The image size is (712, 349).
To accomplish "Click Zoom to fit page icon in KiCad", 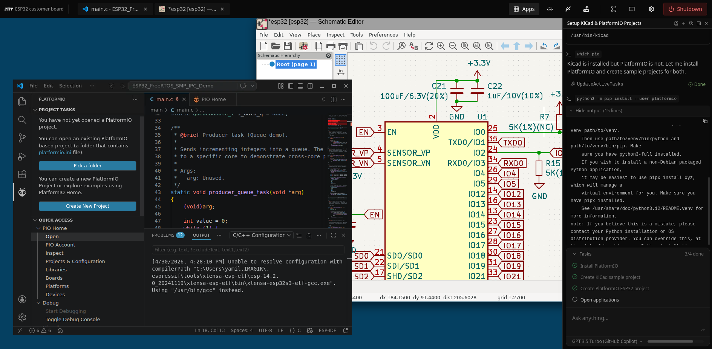I will 465,46.
